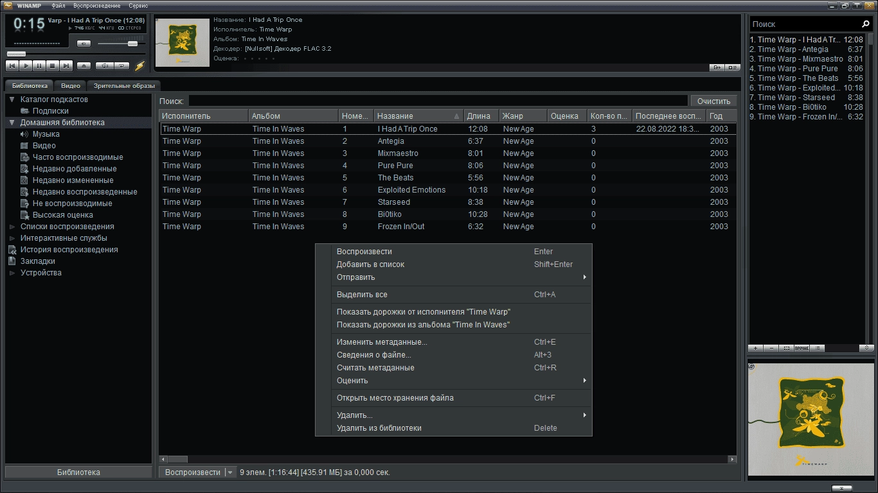The image size is (878, 493).
Task: Click the Очистить button
Action: [713, 101]
